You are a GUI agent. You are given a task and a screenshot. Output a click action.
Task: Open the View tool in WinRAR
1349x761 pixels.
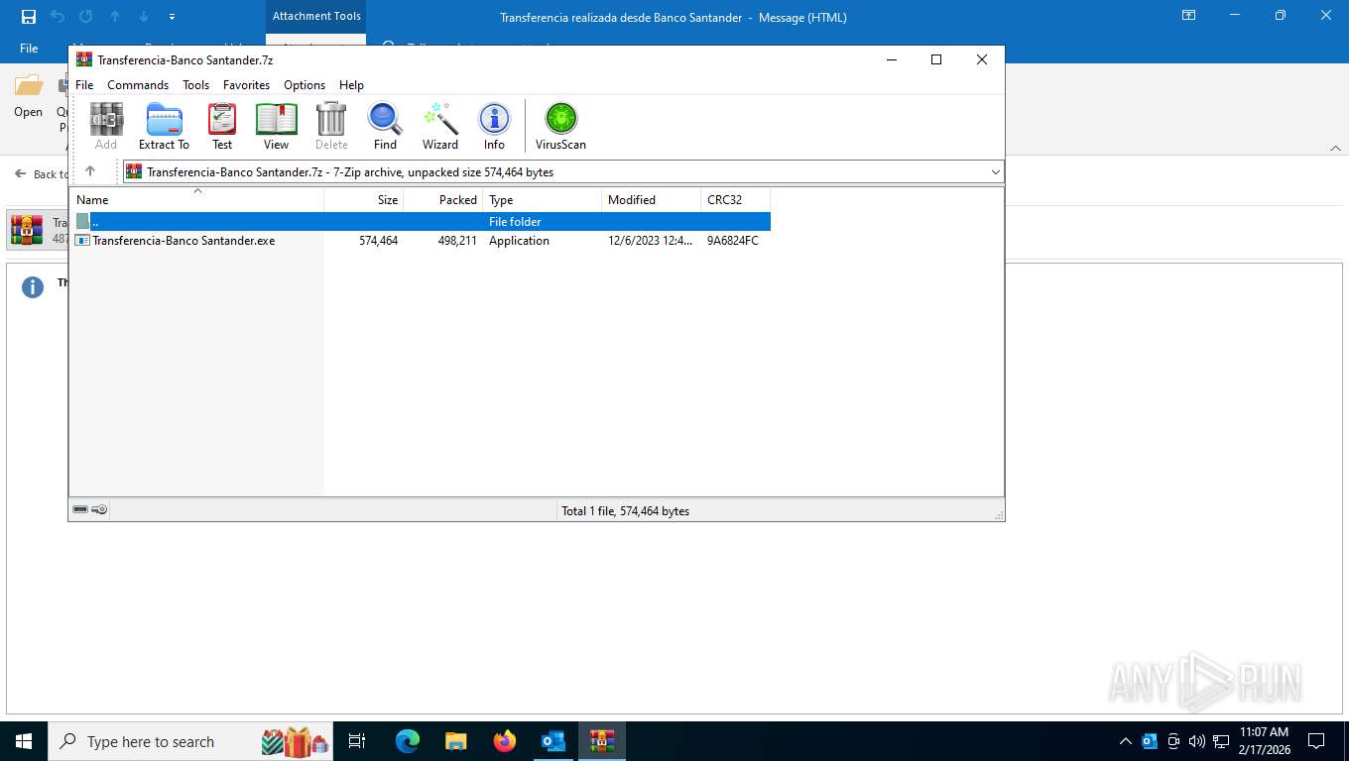tap(276, 126)
